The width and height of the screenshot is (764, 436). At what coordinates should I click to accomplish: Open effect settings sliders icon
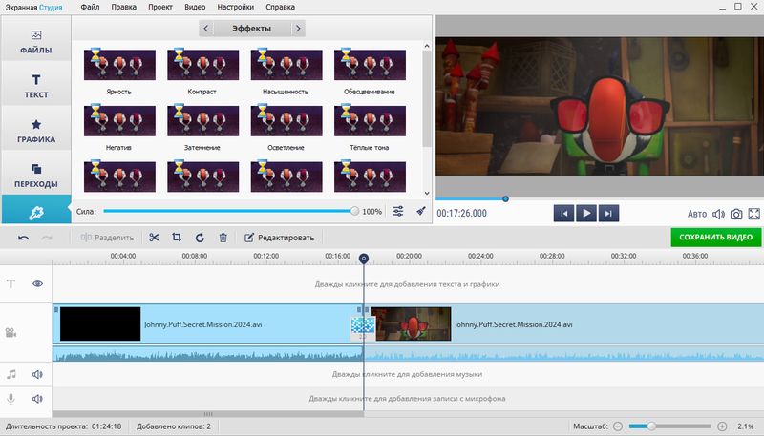398,212
